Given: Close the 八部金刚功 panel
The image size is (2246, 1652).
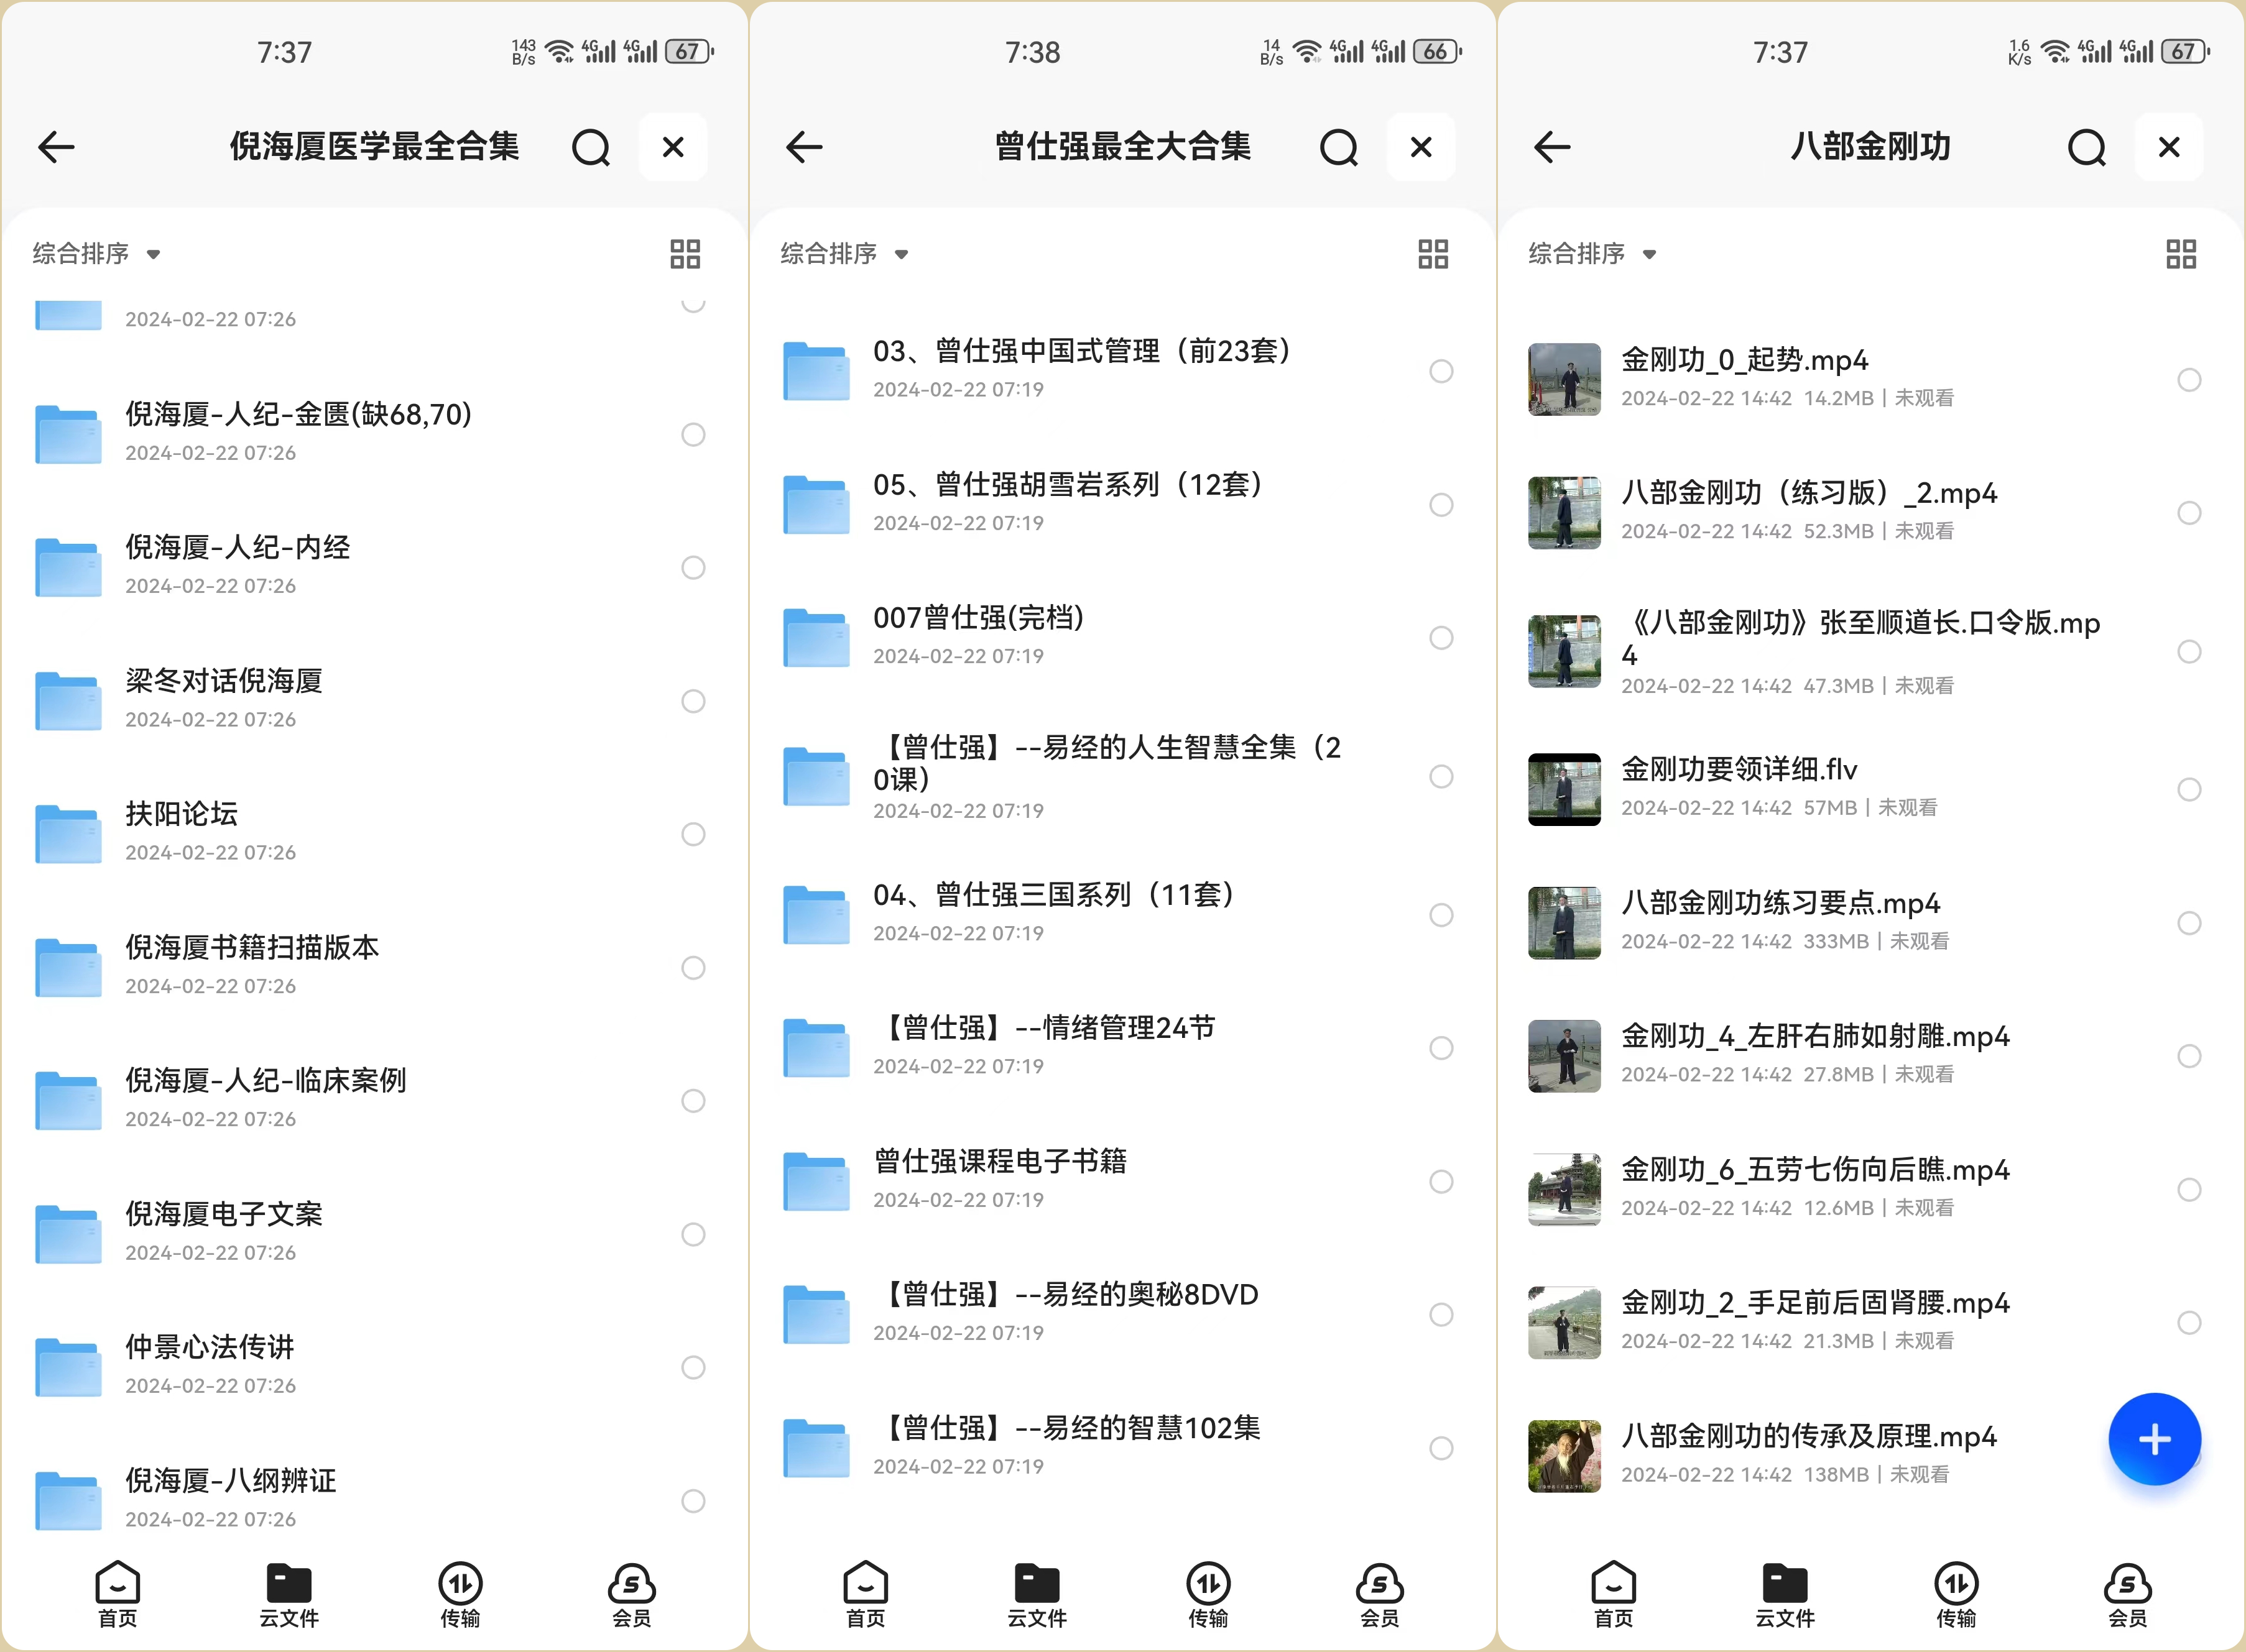Looking at the screenshot, I should tap(2170, 147).
